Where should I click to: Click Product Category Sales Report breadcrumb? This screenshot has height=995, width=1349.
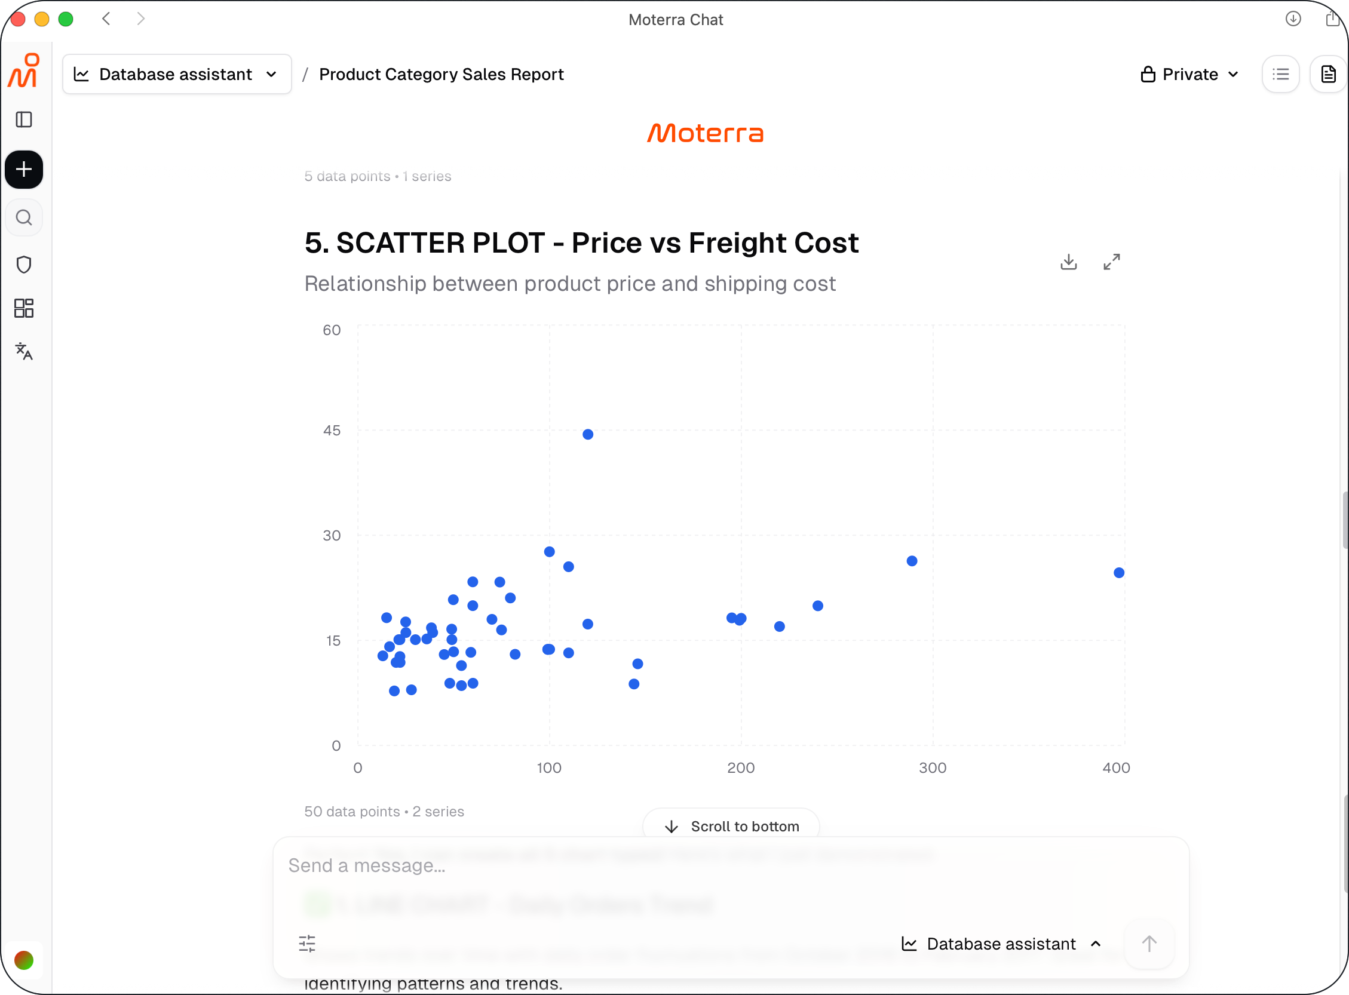pyautogui.click(x=441, y=74)
